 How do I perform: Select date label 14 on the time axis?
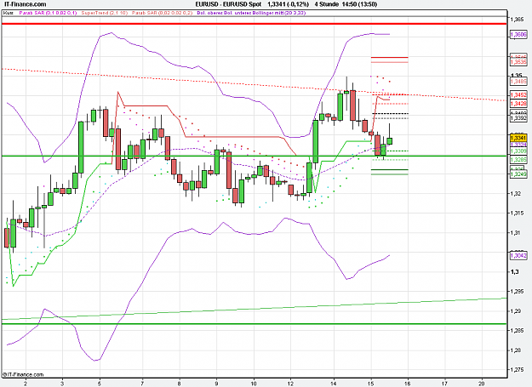[335, 384]
